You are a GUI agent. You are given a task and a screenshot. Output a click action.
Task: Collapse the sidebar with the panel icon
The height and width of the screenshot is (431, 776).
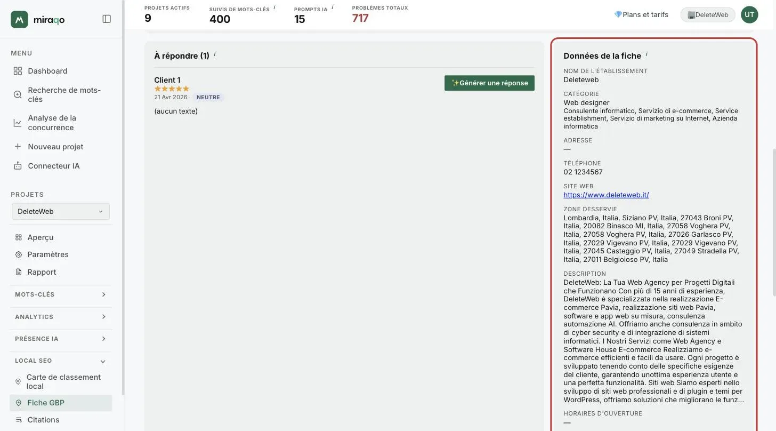click(x=107, y=19)
